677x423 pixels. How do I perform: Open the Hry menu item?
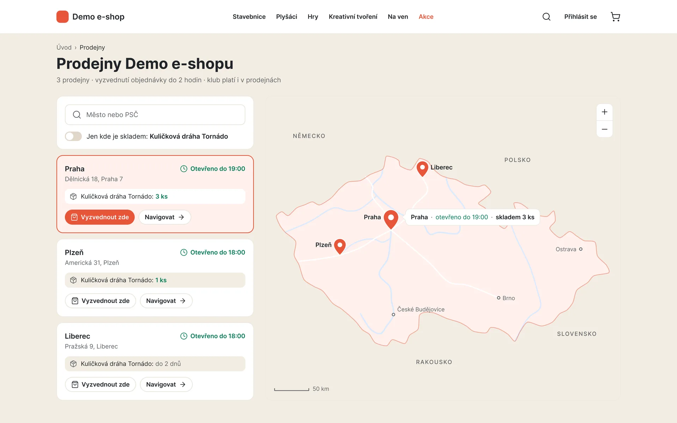pos(313,17)
